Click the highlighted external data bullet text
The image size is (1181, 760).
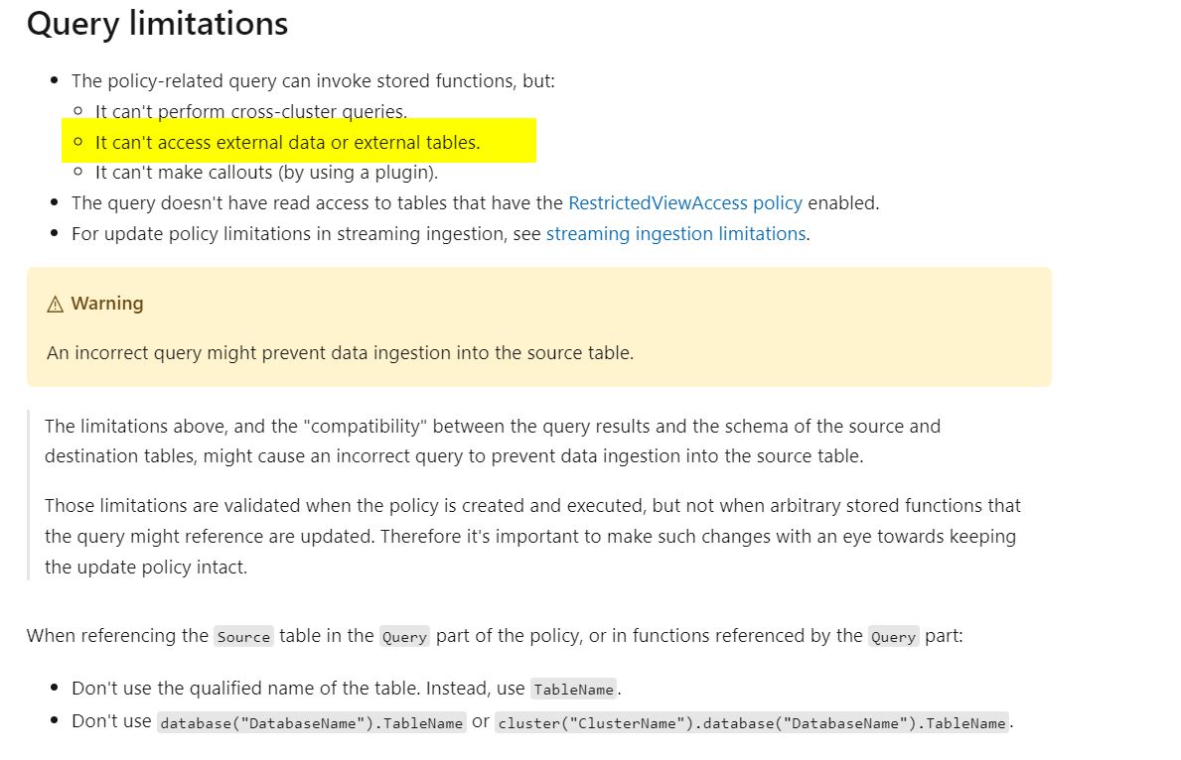[287, 142]
